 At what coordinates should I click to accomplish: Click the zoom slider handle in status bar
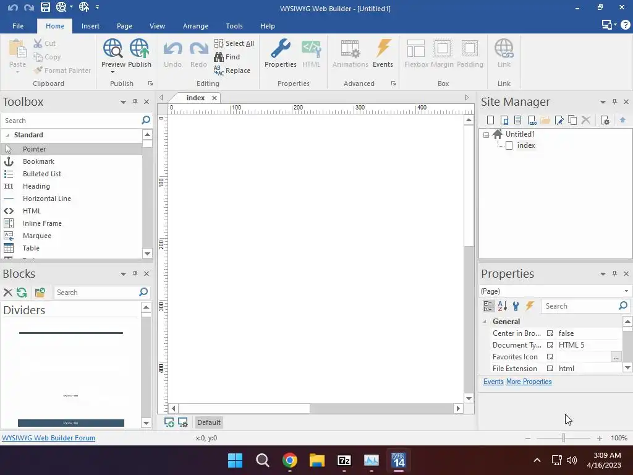coord(563,438)
